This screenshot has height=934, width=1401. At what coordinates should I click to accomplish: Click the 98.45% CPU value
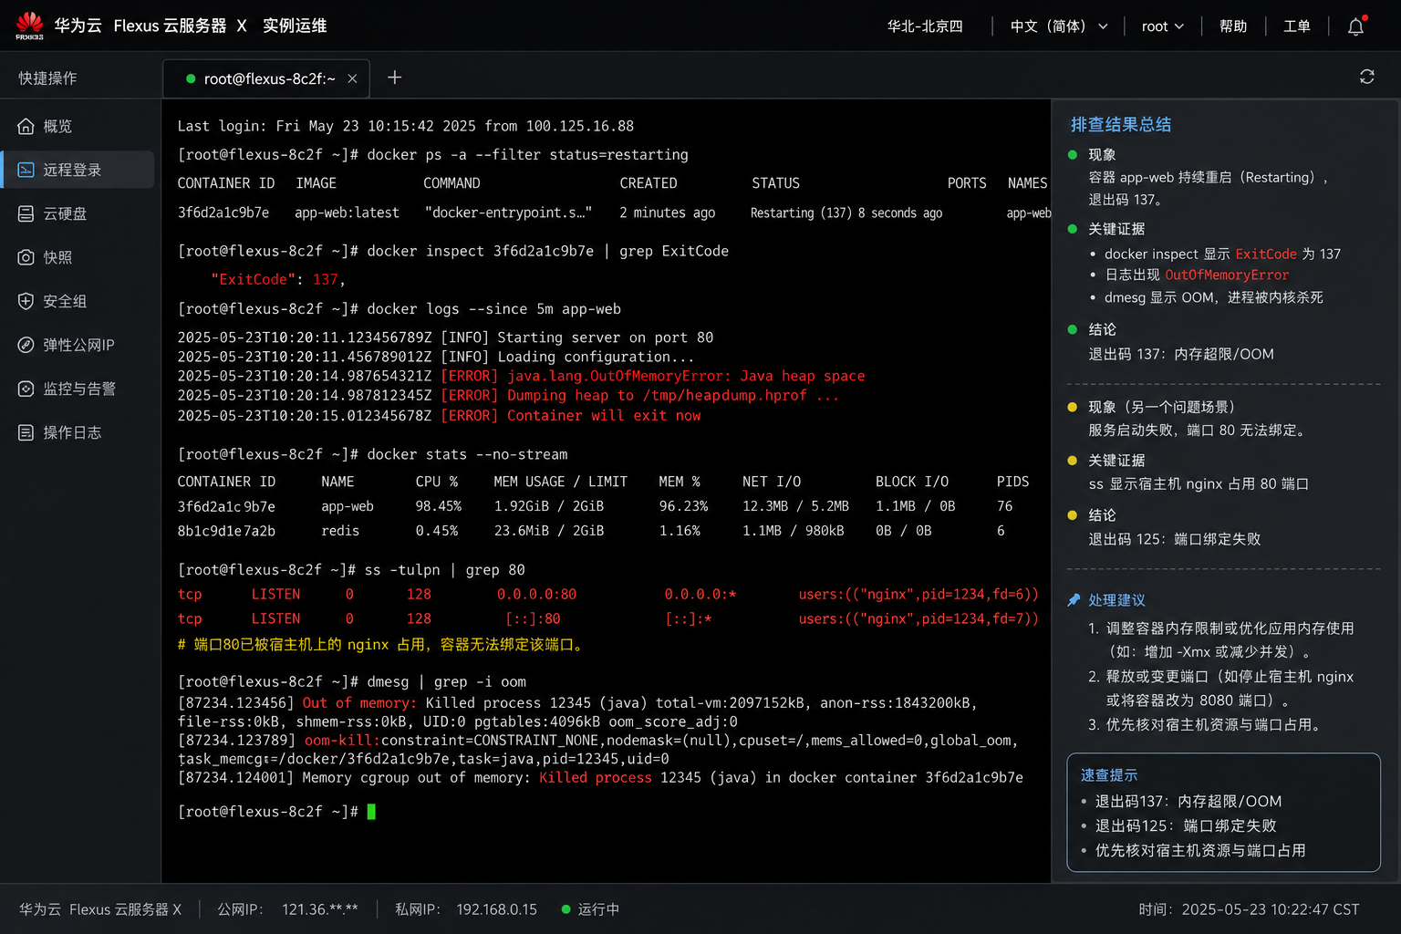[x=439, y=506]
